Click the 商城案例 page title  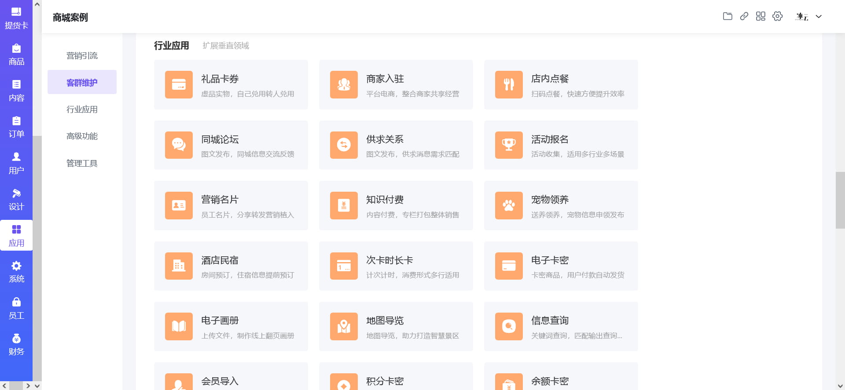(70, 17)
